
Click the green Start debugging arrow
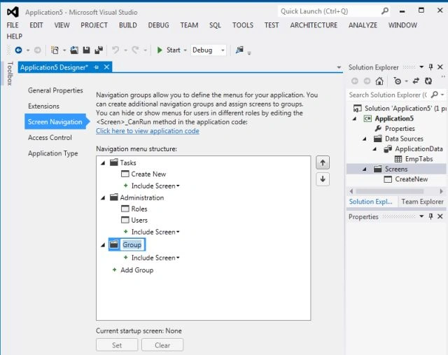(160, 50)
